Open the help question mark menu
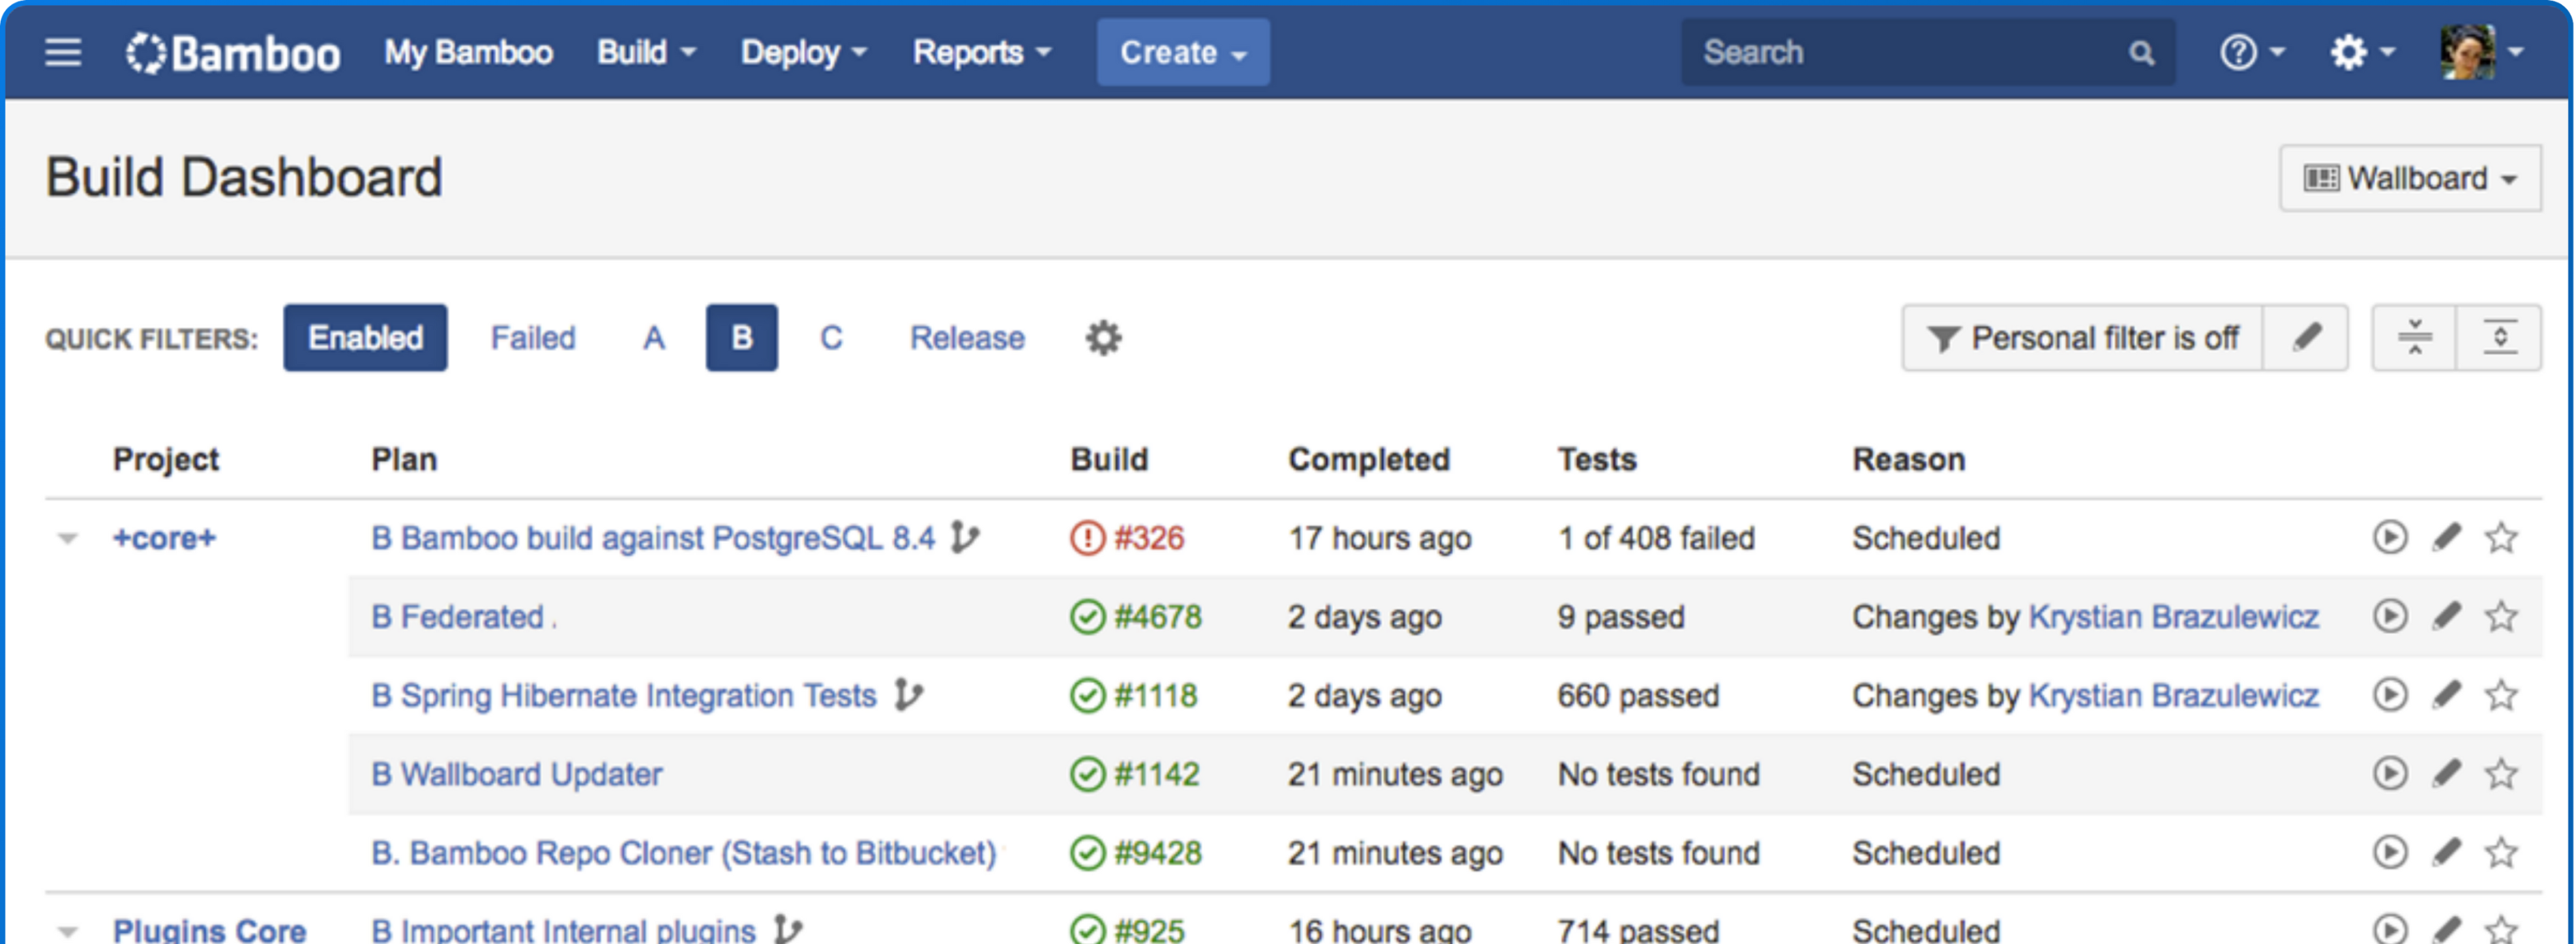 [x=2252, y=52]
